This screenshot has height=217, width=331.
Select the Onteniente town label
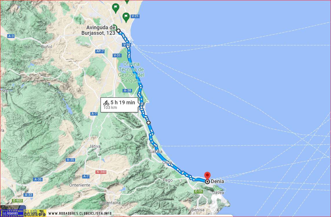click(80, 185)
